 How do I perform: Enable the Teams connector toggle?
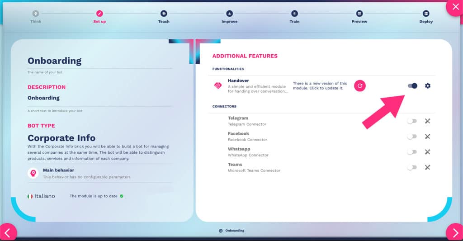click(411, 167)
